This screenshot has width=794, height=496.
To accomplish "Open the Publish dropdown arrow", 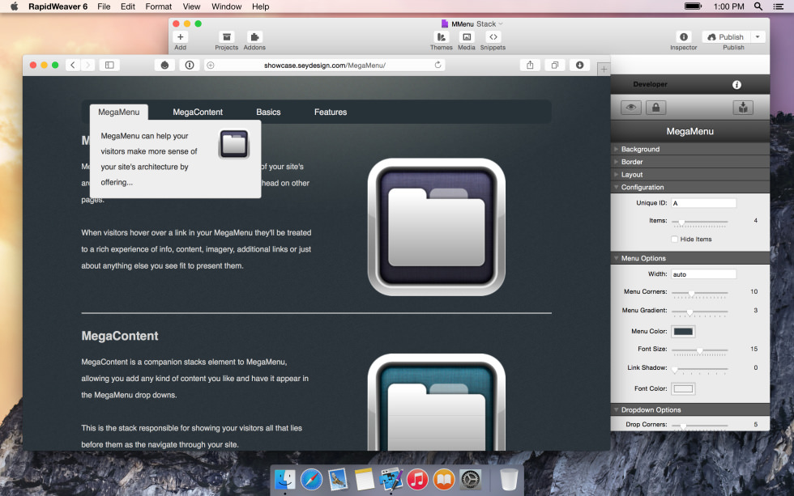I will point(758,37).
